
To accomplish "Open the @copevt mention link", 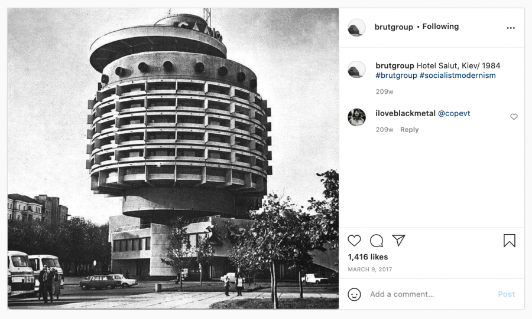I will (454, 114).
